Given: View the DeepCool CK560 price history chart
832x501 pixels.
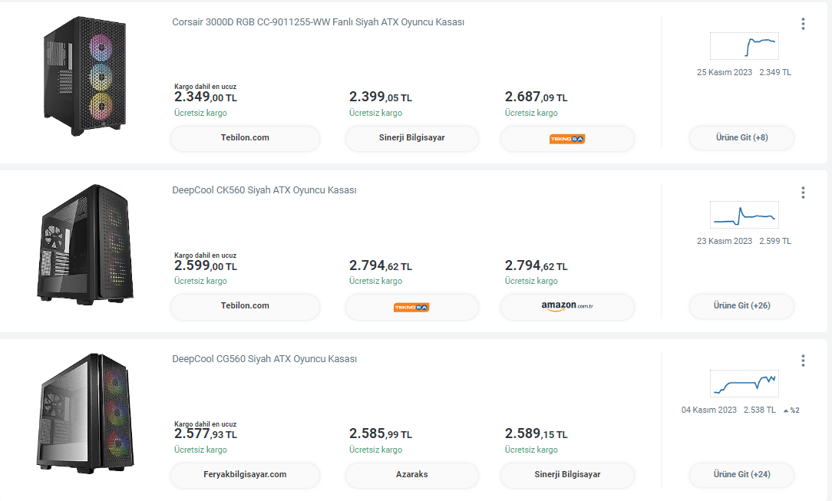Looking at the screenshot, I should (x=744, y=215).
